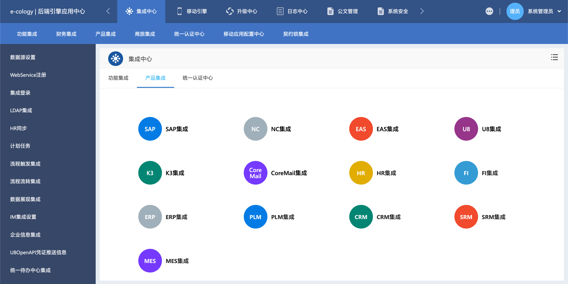Viewport: 568px width, 284px height.
Task: Click the CoreMail集成 text label
Action: (289, 173)
